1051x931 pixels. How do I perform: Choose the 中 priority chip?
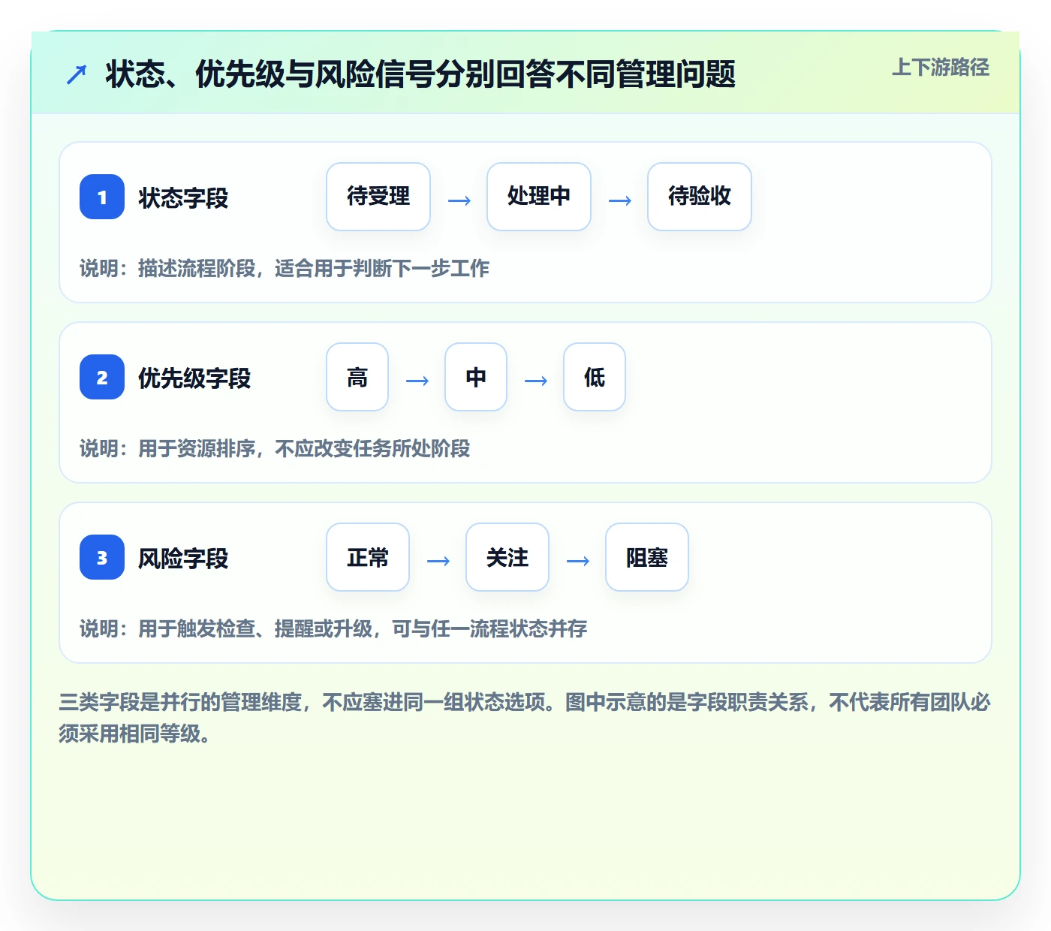tap(476, 377)
